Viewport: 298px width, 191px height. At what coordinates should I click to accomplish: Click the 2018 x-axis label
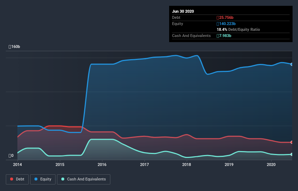point(187,164)
